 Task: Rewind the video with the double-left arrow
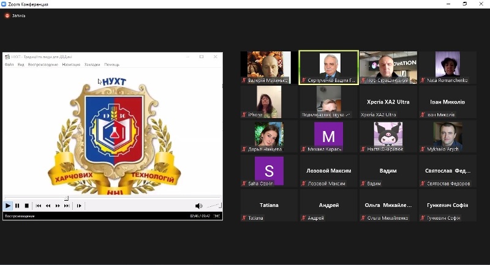[48, 206]
